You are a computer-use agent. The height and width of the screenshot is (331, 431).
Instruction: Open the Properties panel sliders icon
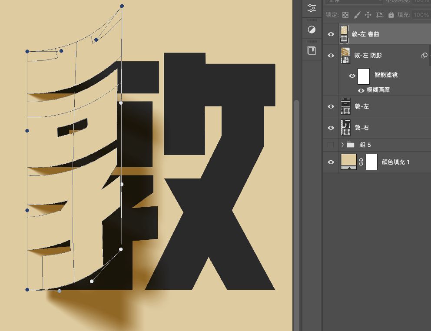(312, 8)
